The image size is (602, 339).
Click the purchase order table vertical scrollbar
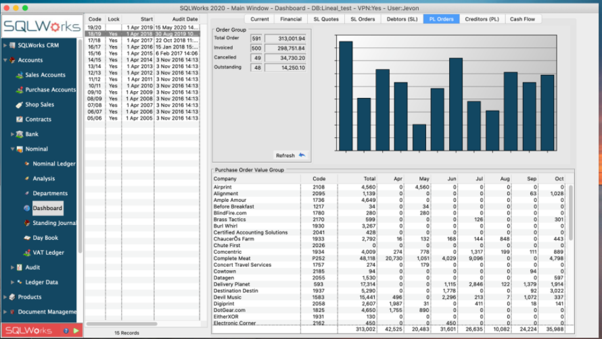[570, 213]
